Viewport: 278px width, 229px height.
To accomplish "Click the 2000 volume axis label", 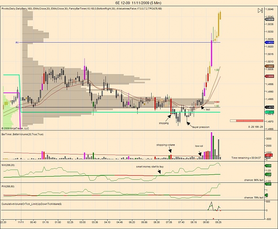I will click(269, 146).
